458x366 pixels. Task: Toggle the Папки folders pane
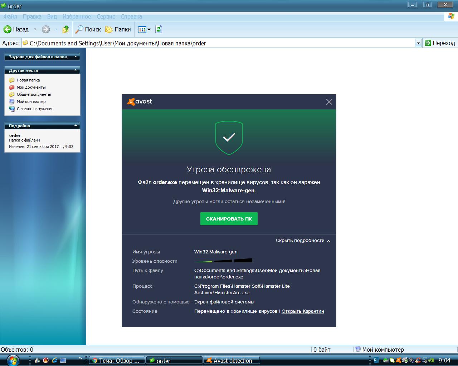click(118, 29)
